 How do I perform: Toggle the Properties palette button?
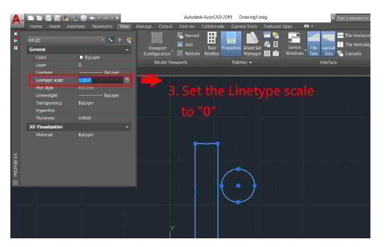(230, 43)
